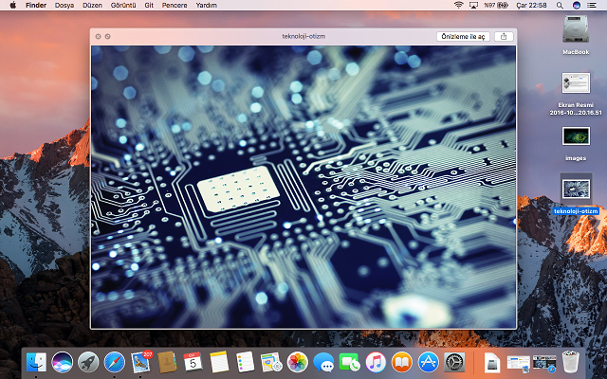Click the circuit board preview image

point(303,187)
